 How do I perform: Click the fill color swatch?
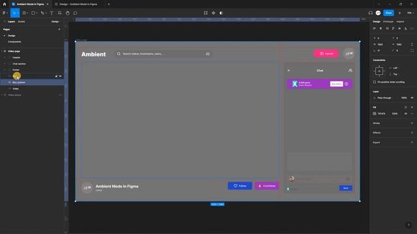tap(375, 114)
